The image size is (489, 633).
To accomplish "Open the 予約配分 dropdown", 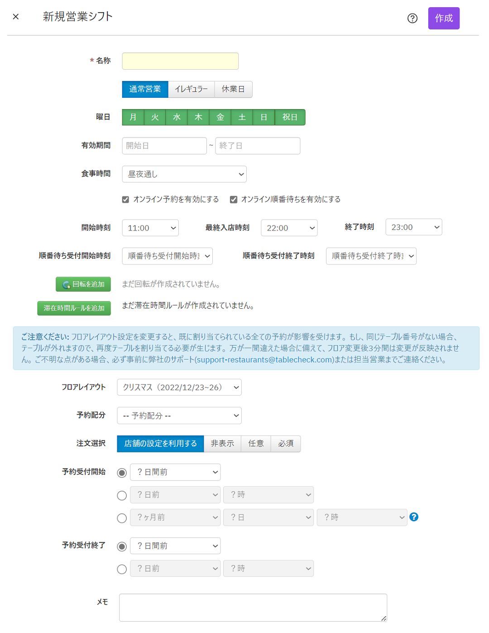I will [x=179, y=416].
